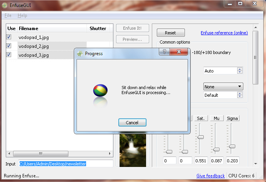Sort by Filename column header
The height and width of the screenshot is (182, 266).
[52, 29]
